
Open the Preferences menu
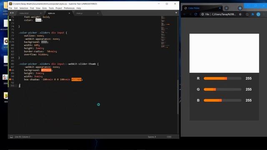click(x=69, y=8)
